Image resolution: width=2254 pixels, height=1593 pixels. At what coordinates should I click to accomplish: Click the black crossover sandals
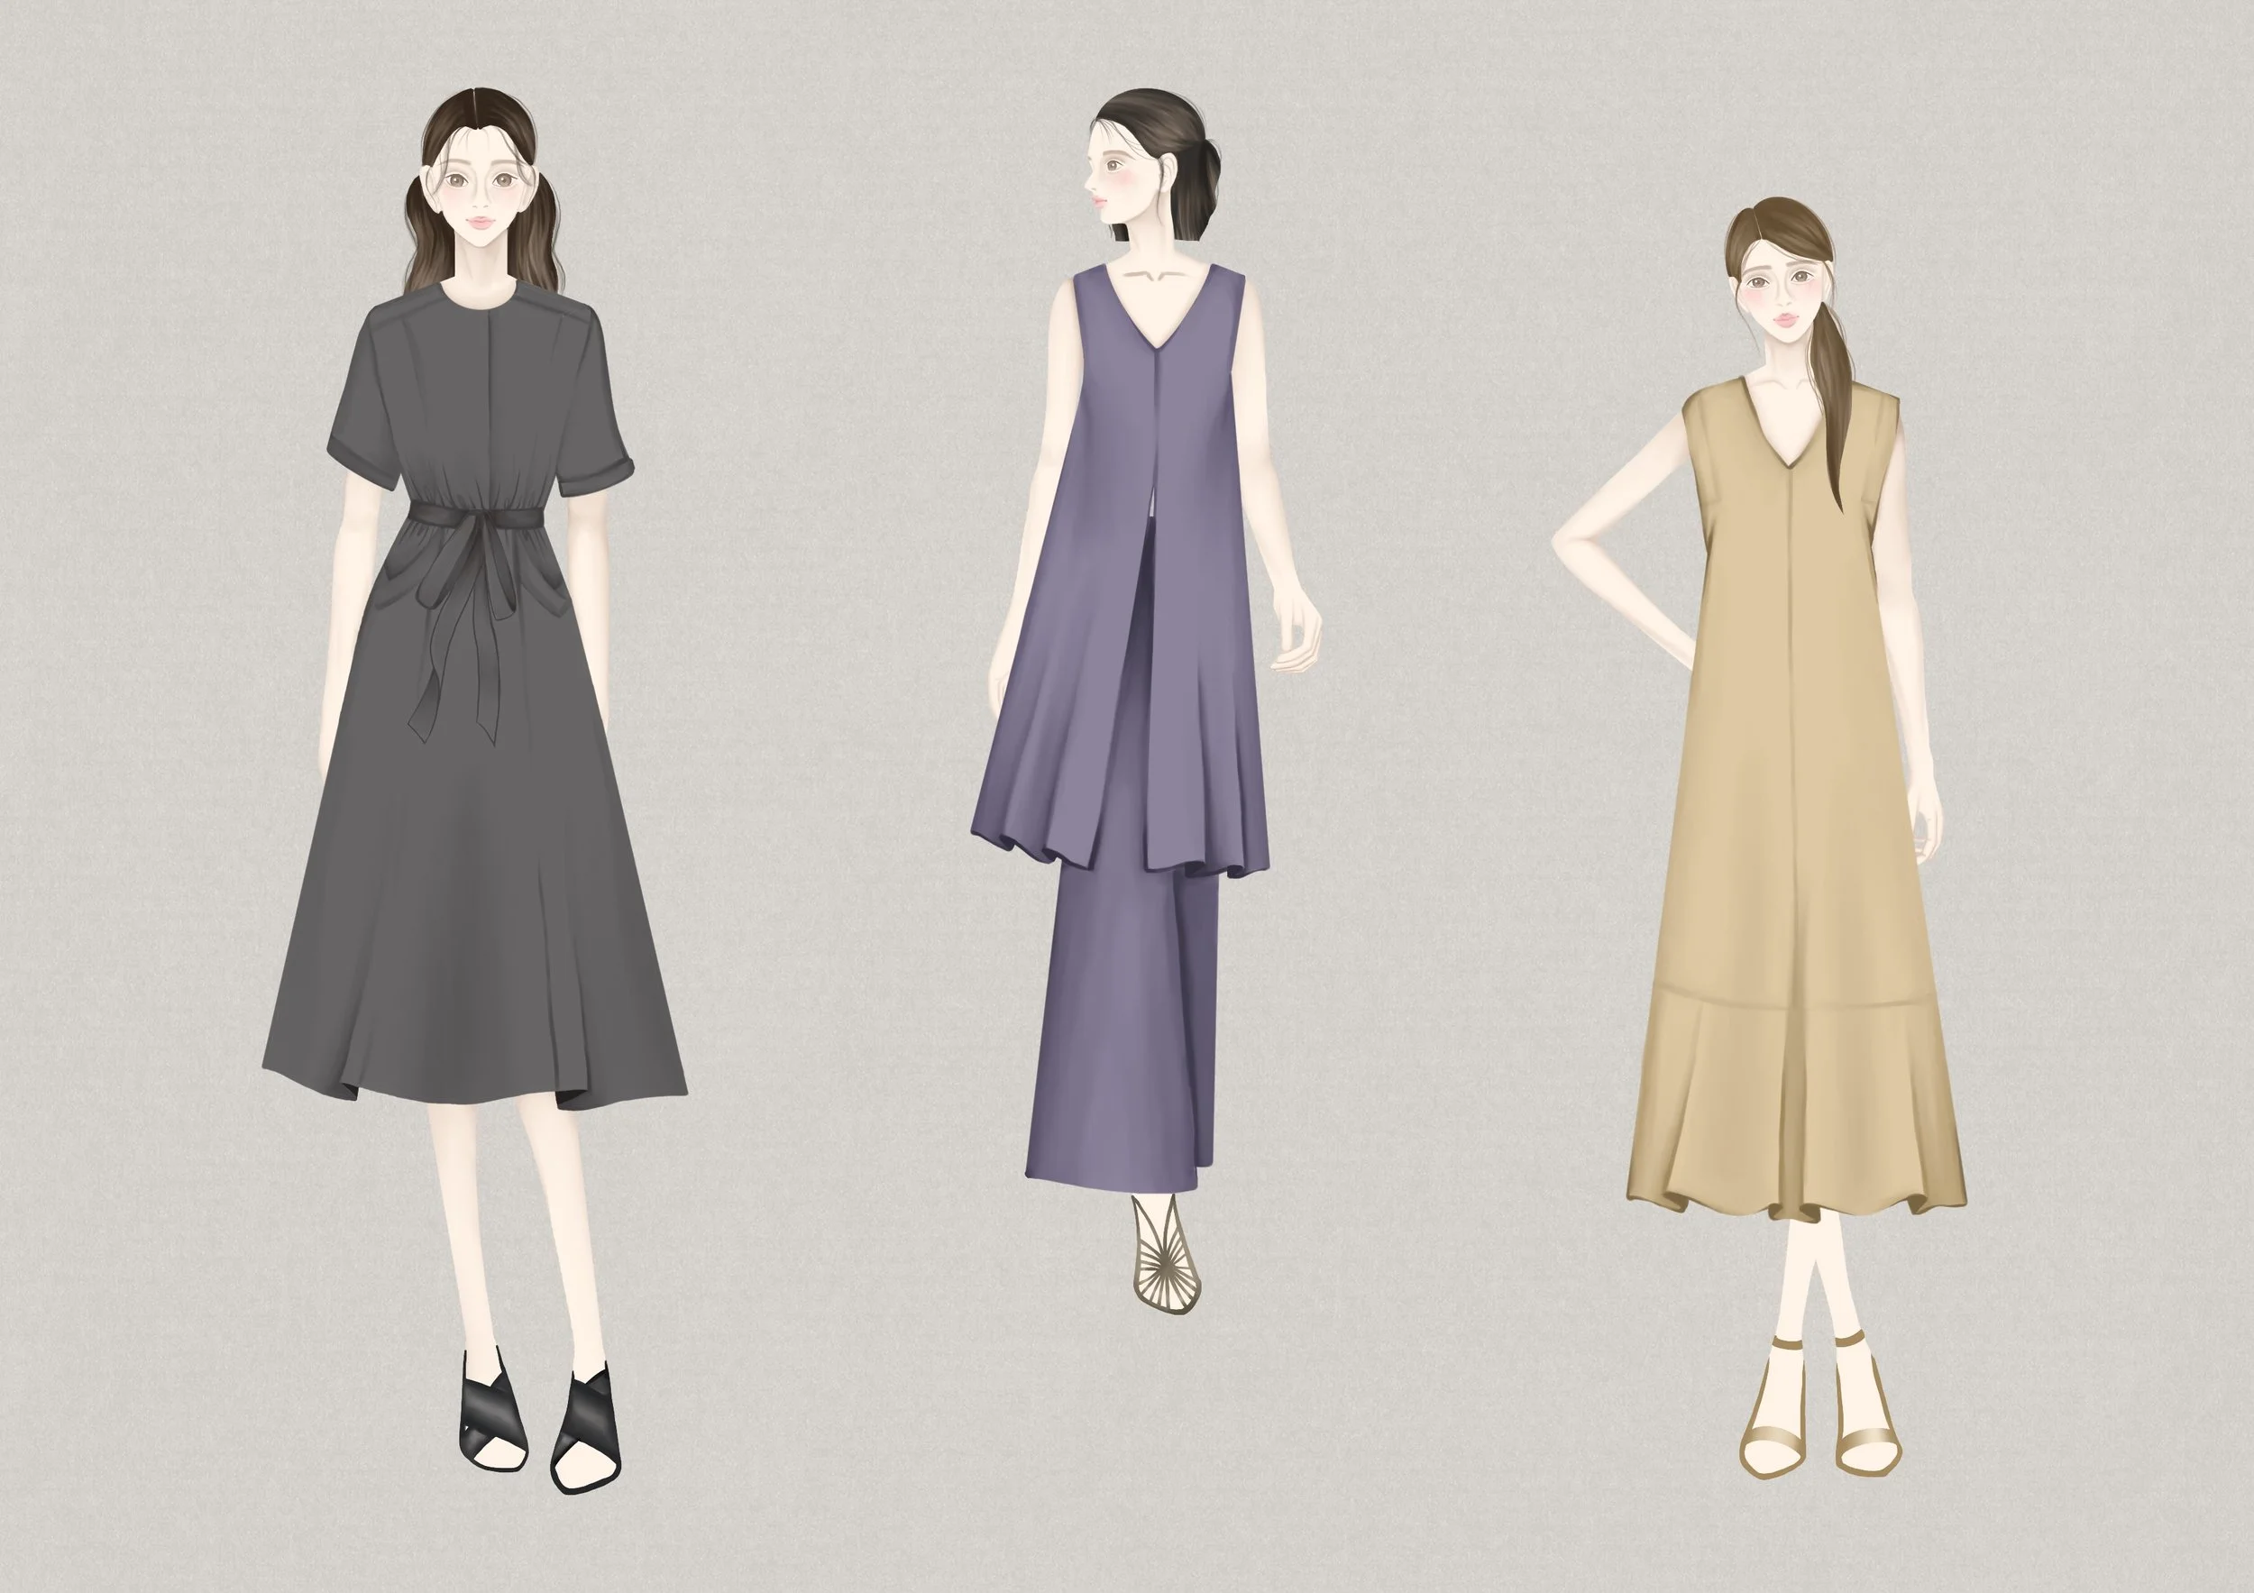[539, 1421]
